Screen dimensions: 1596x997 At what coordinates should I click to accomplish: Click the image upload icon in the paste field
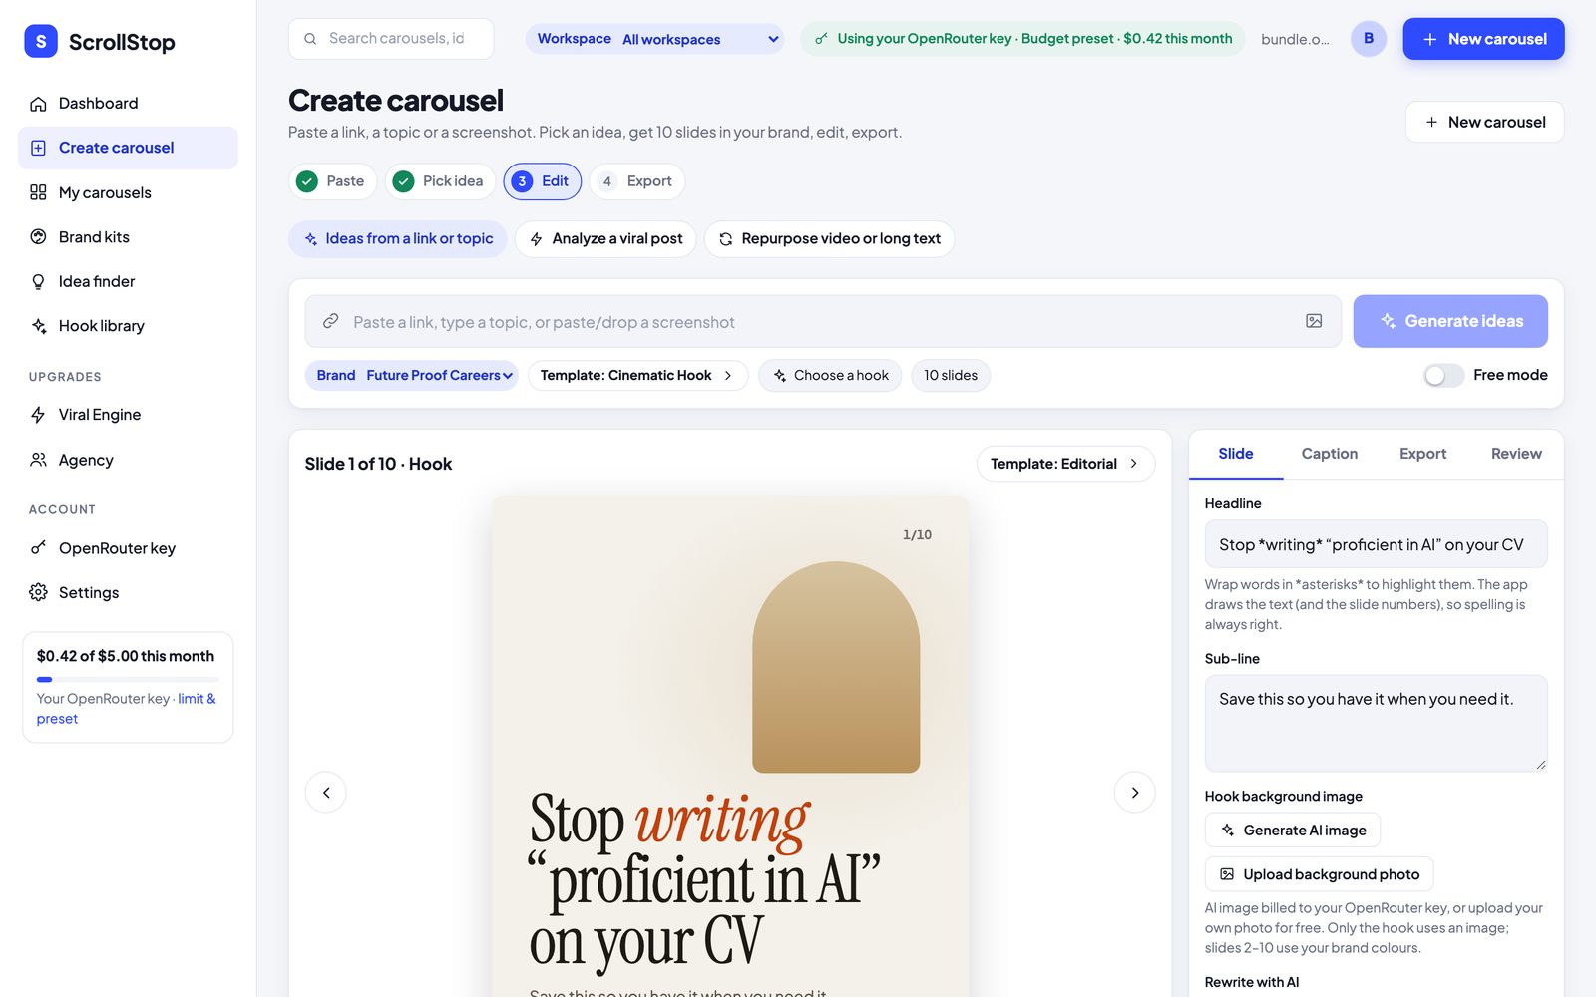coord(1314,321)
